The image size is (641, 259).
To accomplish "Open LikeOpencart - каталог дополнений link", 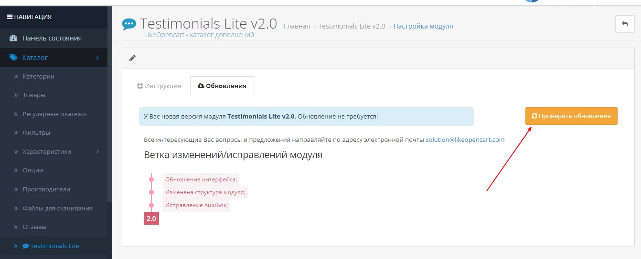I will (x=199, y=35).
